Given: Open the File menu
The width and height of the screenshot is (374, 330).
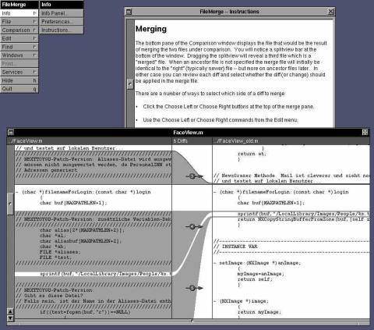Looking at the screenshot, I should coord(19,22).
